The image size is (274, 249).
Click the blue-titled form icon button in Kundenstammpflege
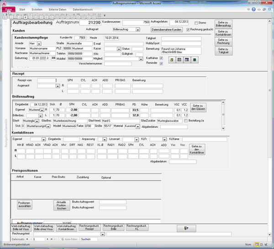pos(187,60)
